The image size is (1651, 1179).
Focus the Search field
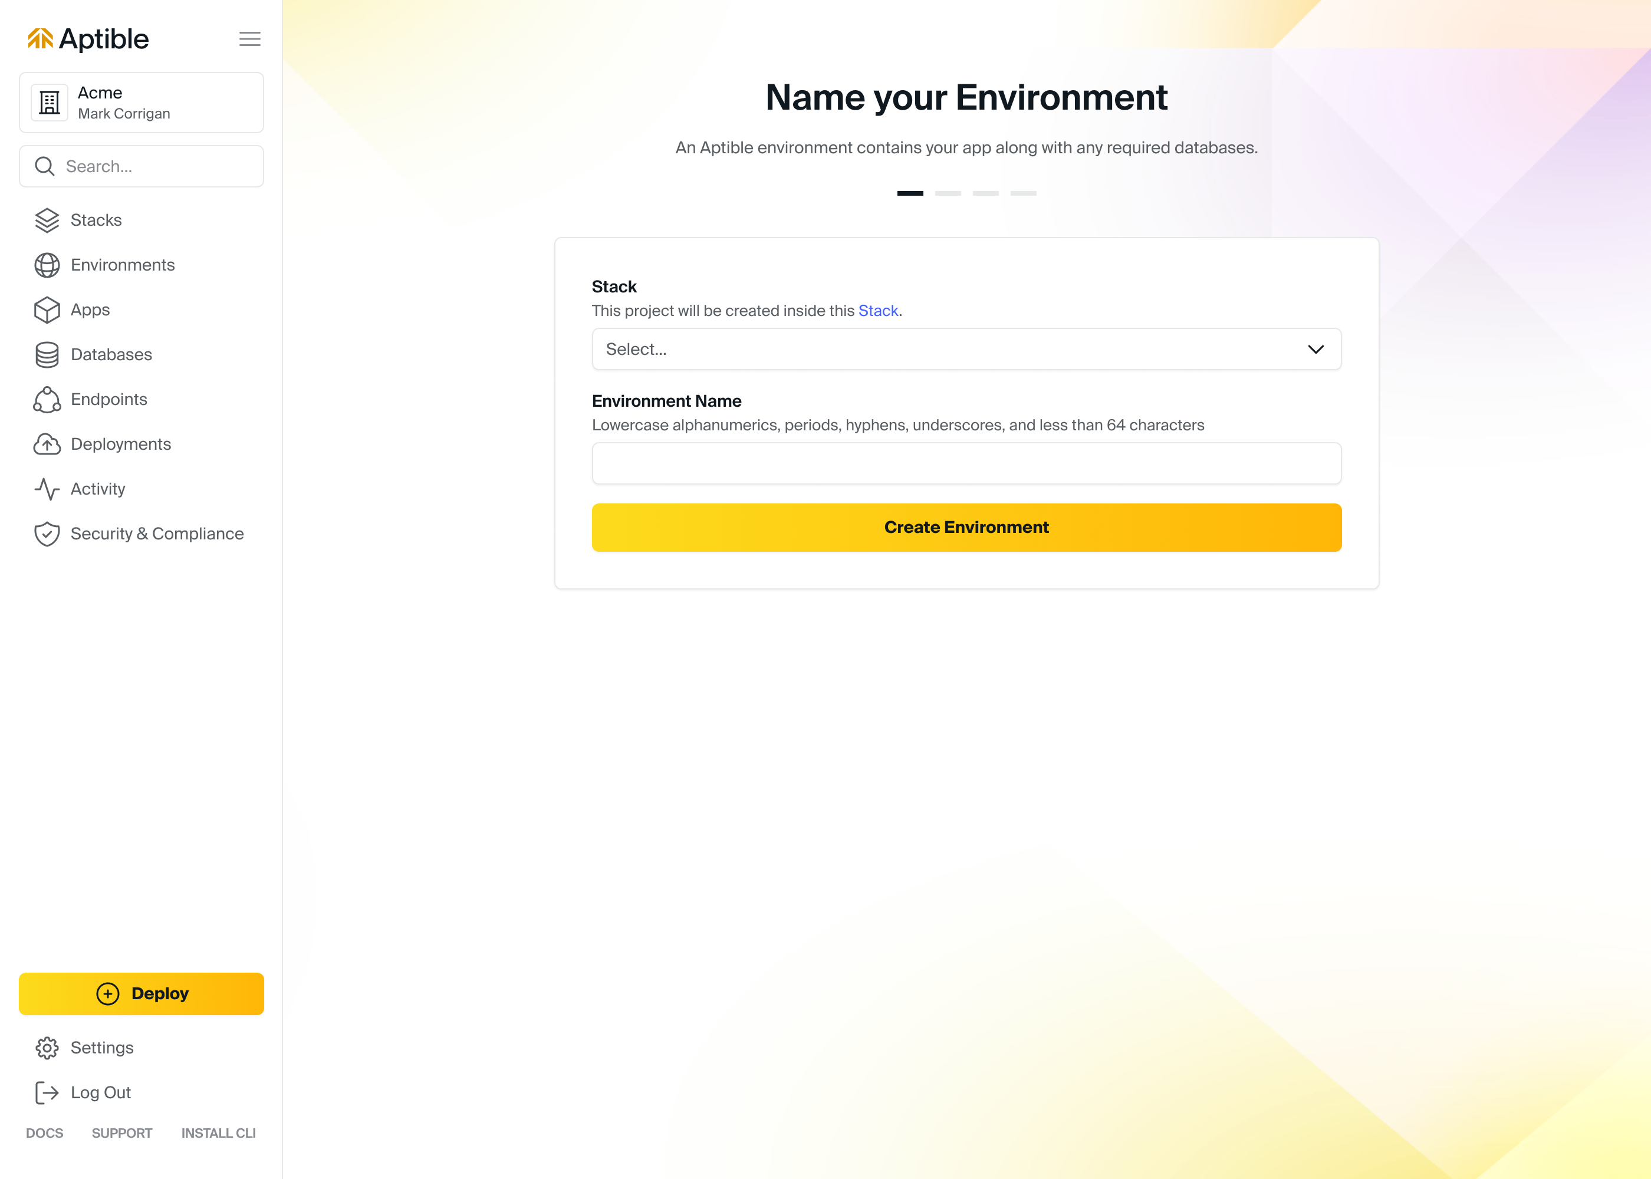142,166
